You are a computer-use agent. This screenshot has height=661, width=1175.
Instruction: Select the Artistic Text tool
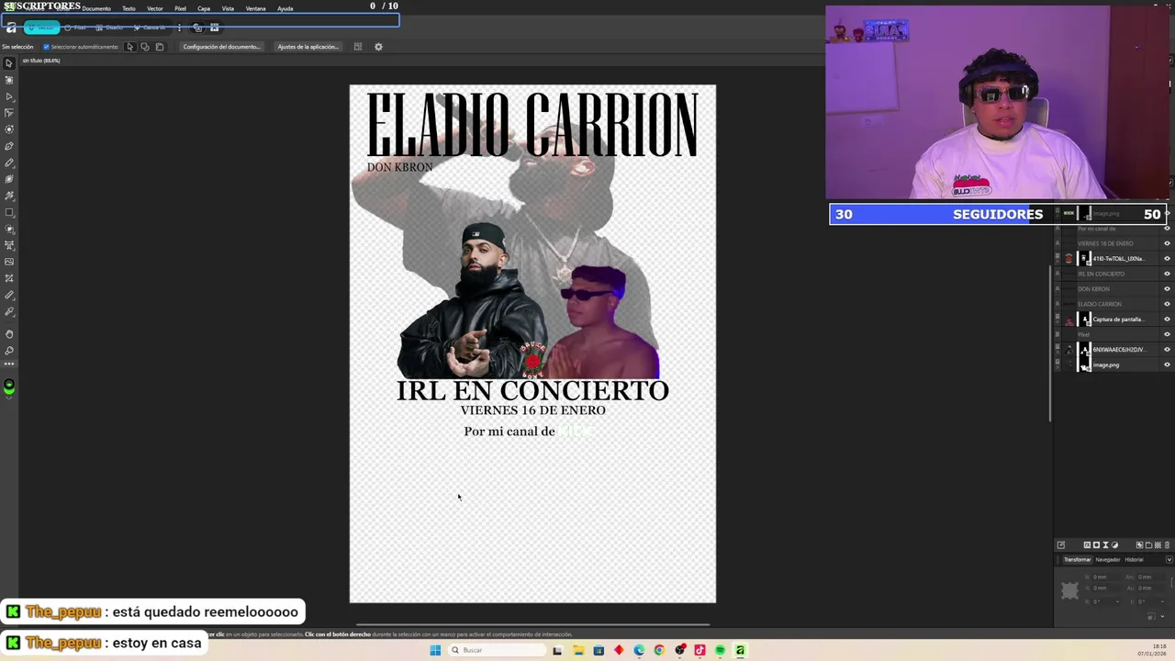[x=9, y=245]
